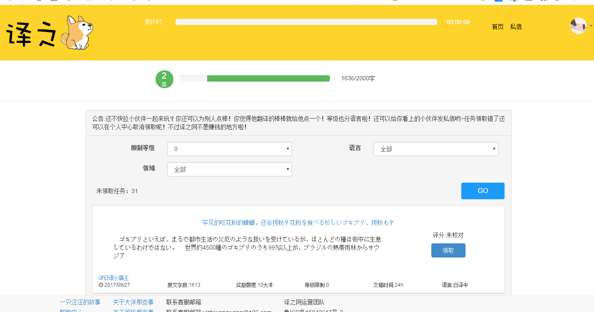Screen dimensions: 594x312
Task: Click the 评分:未校对 rating text
Action: point(448,235)
